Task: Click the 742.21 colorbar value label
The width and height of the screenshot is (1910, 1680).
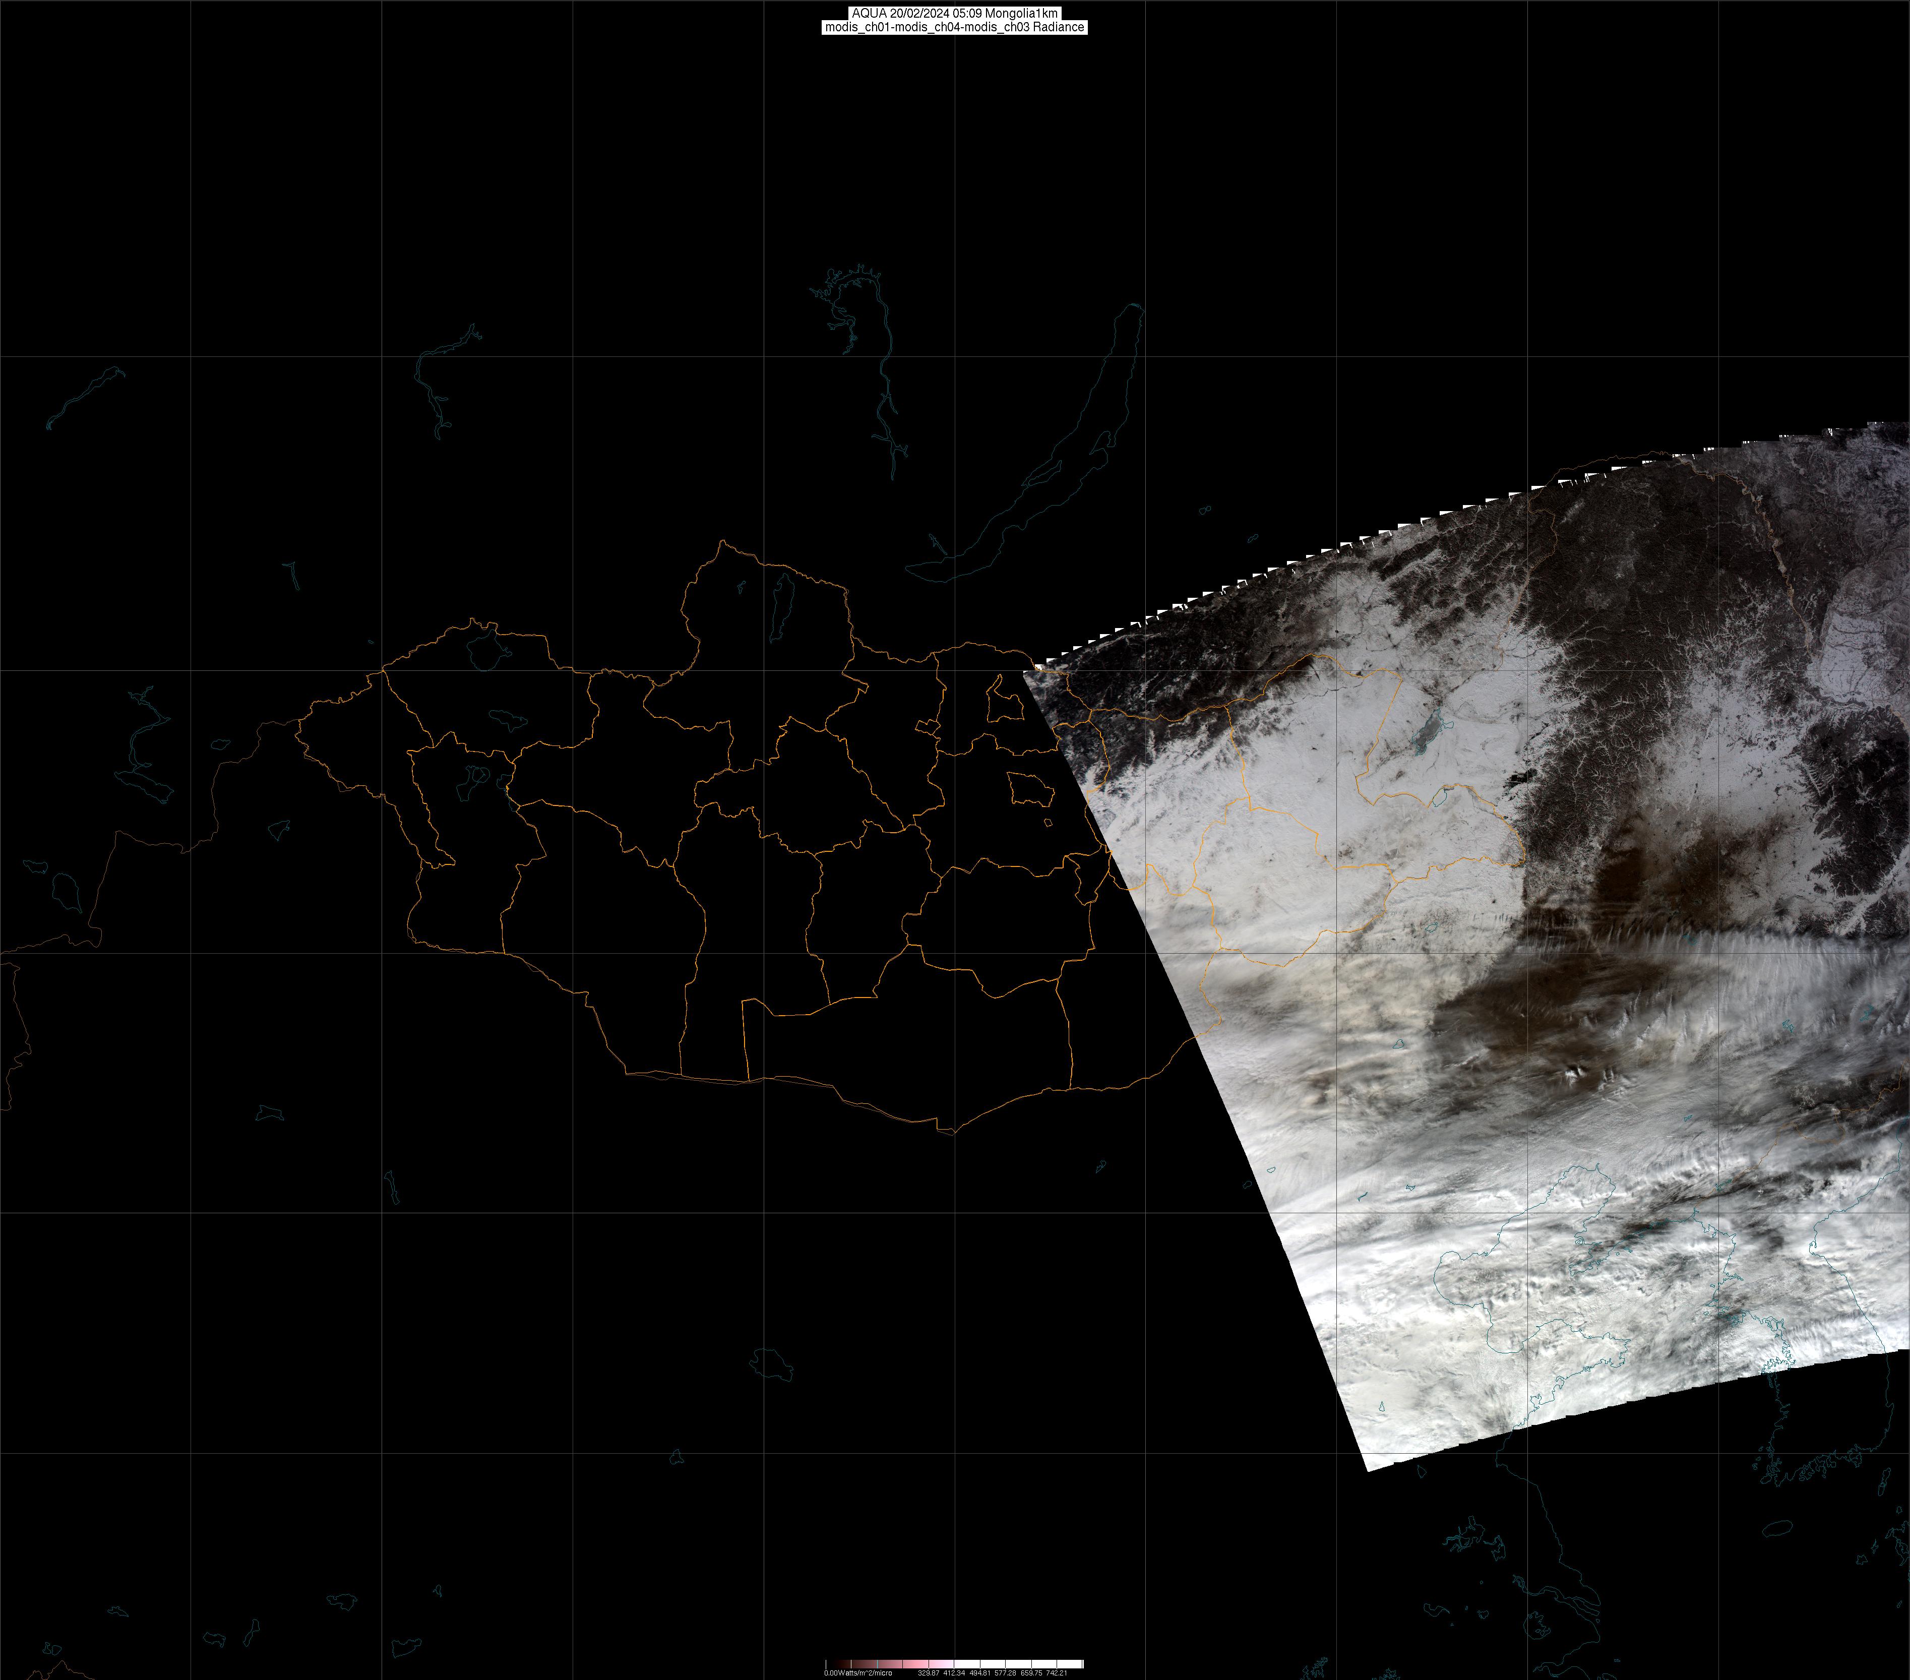Action: coord(1057,1673)
